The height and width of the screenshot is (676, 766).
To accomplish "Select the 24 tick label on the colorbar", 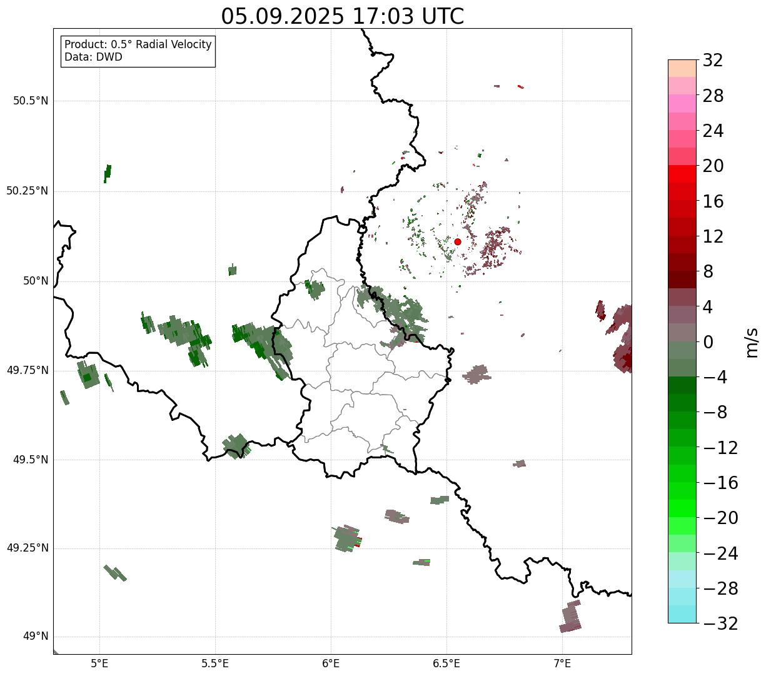I will (713, 131).
